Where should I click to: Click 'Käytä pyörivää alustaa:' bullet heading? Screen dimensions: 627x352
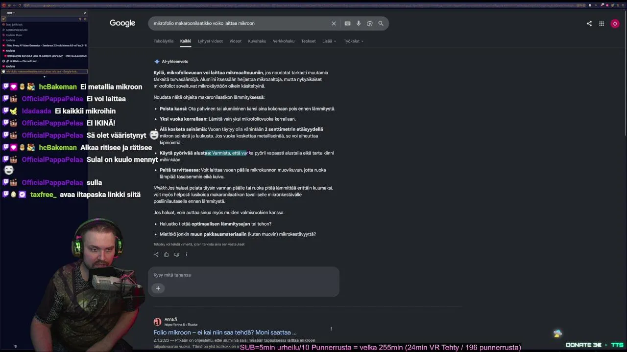click(185, 153)
